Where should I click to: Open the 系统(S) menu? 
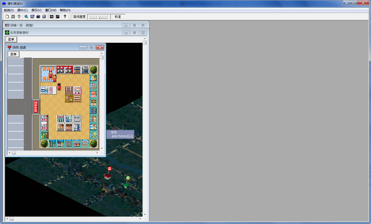tap(9, 10)
